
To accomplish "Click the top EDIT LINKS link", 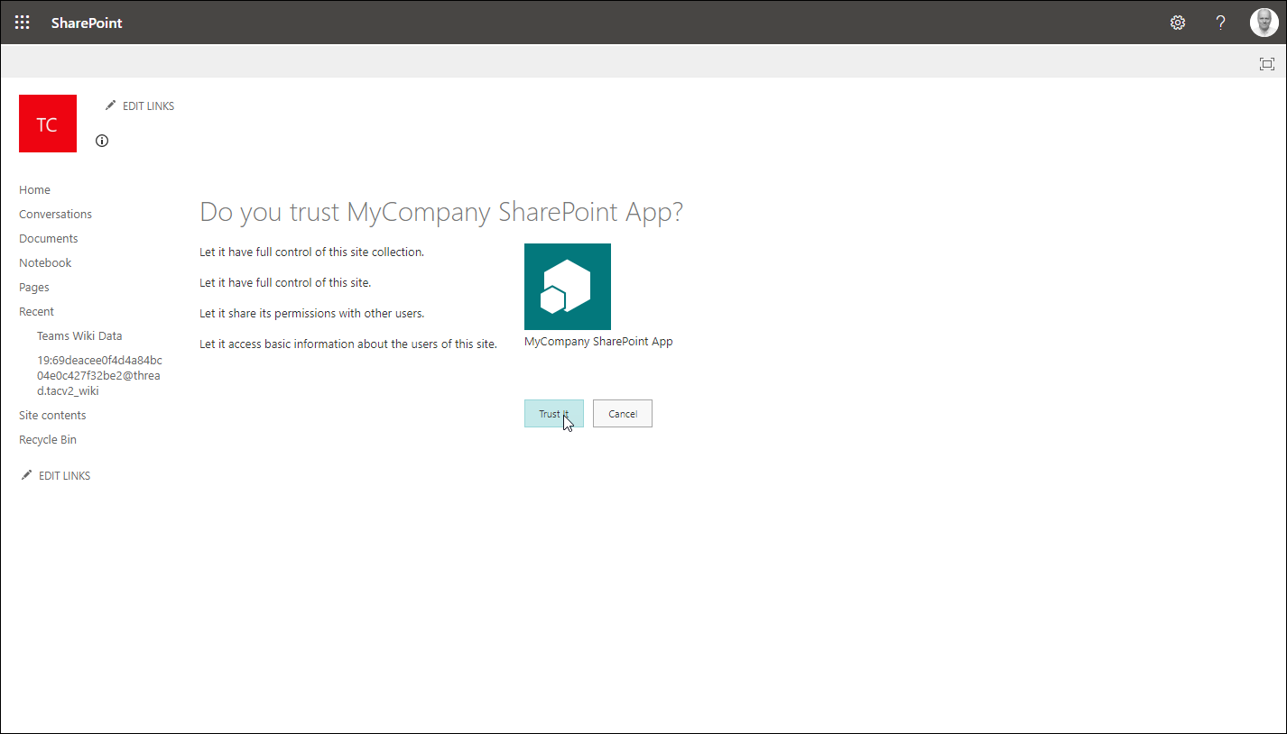I will point(140,106).
